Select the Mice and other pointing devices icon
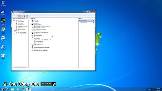This screenshot has width=162, height=91. point(33,32)
